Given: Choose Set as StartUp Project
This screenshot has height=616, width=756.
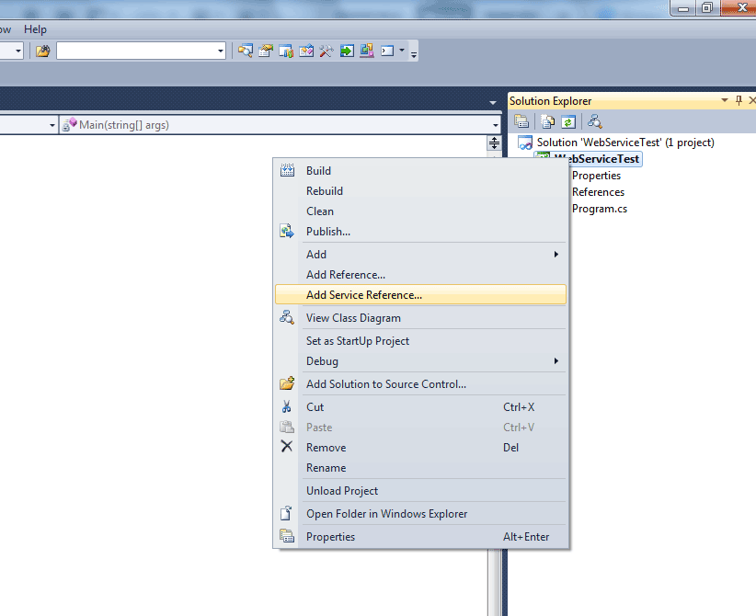Looking at the screenshot, I should (420, 341).
